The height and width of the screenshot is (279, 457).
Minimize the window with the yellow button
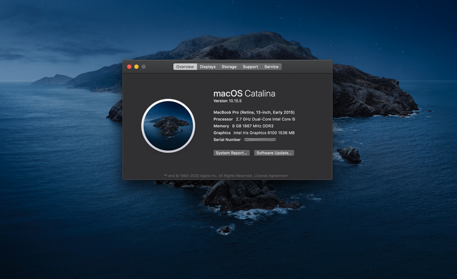[136, 67]
